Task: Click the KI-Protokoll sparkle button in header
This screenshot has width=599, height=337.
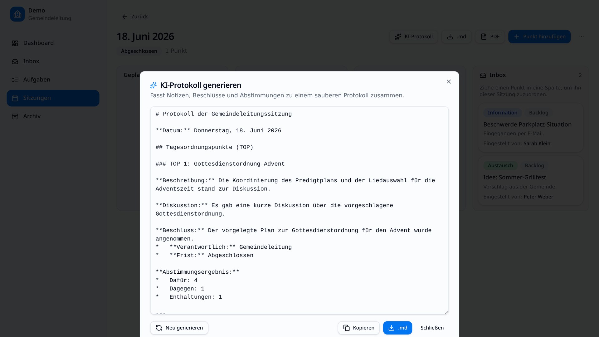Action: [x=414, y=37]
